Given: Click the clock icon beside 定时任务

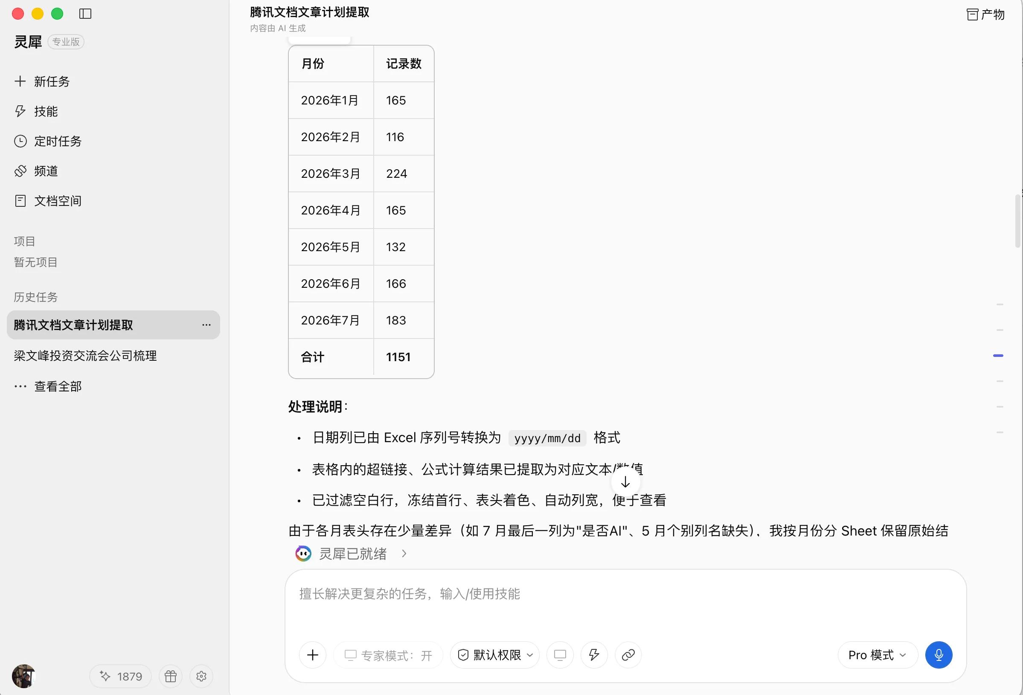Looking at the screenshot, I should coord(20,141).
